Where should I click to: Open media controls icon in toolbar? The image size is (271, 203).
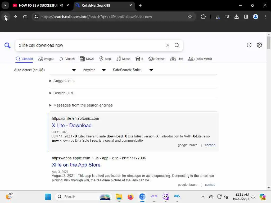point(227,17)
